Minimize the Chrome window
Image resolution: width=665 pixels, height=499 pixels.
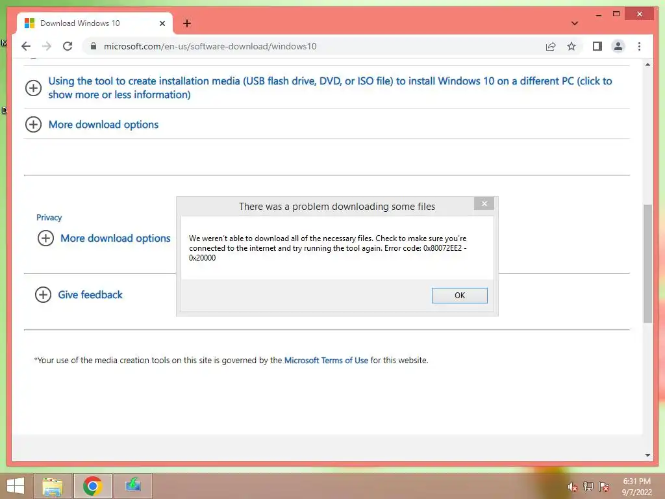click(x=598, y=14)
